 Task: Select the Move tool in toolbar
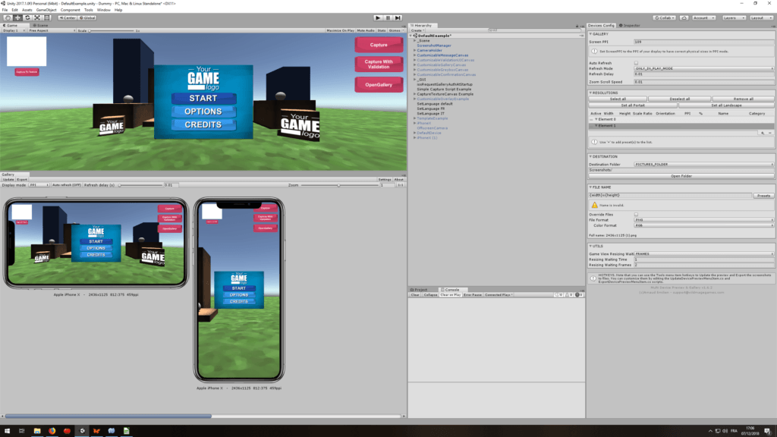[17, 17]
